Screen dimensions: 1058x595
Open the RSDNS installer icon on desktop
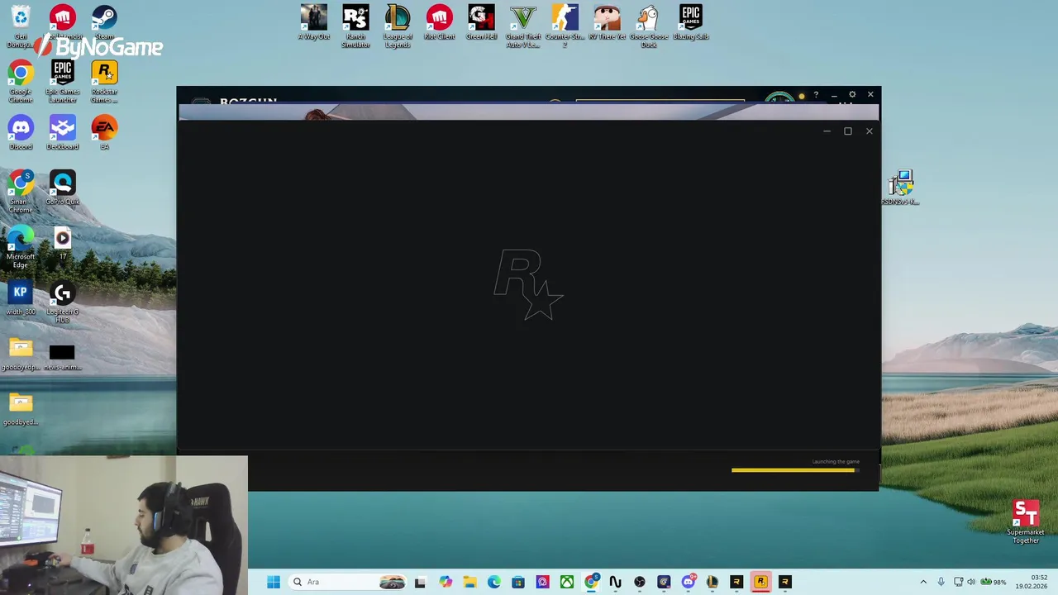(x=901, y=188)
